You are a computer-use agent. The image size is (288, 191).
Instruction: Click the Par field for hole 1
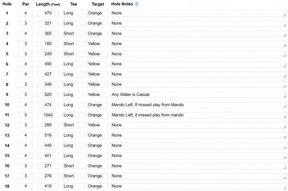click(x=25, y=13)
